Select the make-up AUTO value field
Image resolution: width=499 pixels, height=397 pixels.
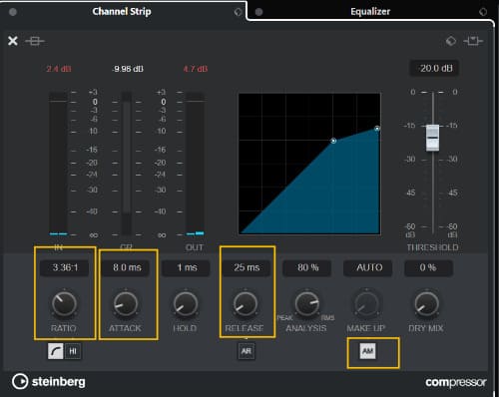point(368,267)
